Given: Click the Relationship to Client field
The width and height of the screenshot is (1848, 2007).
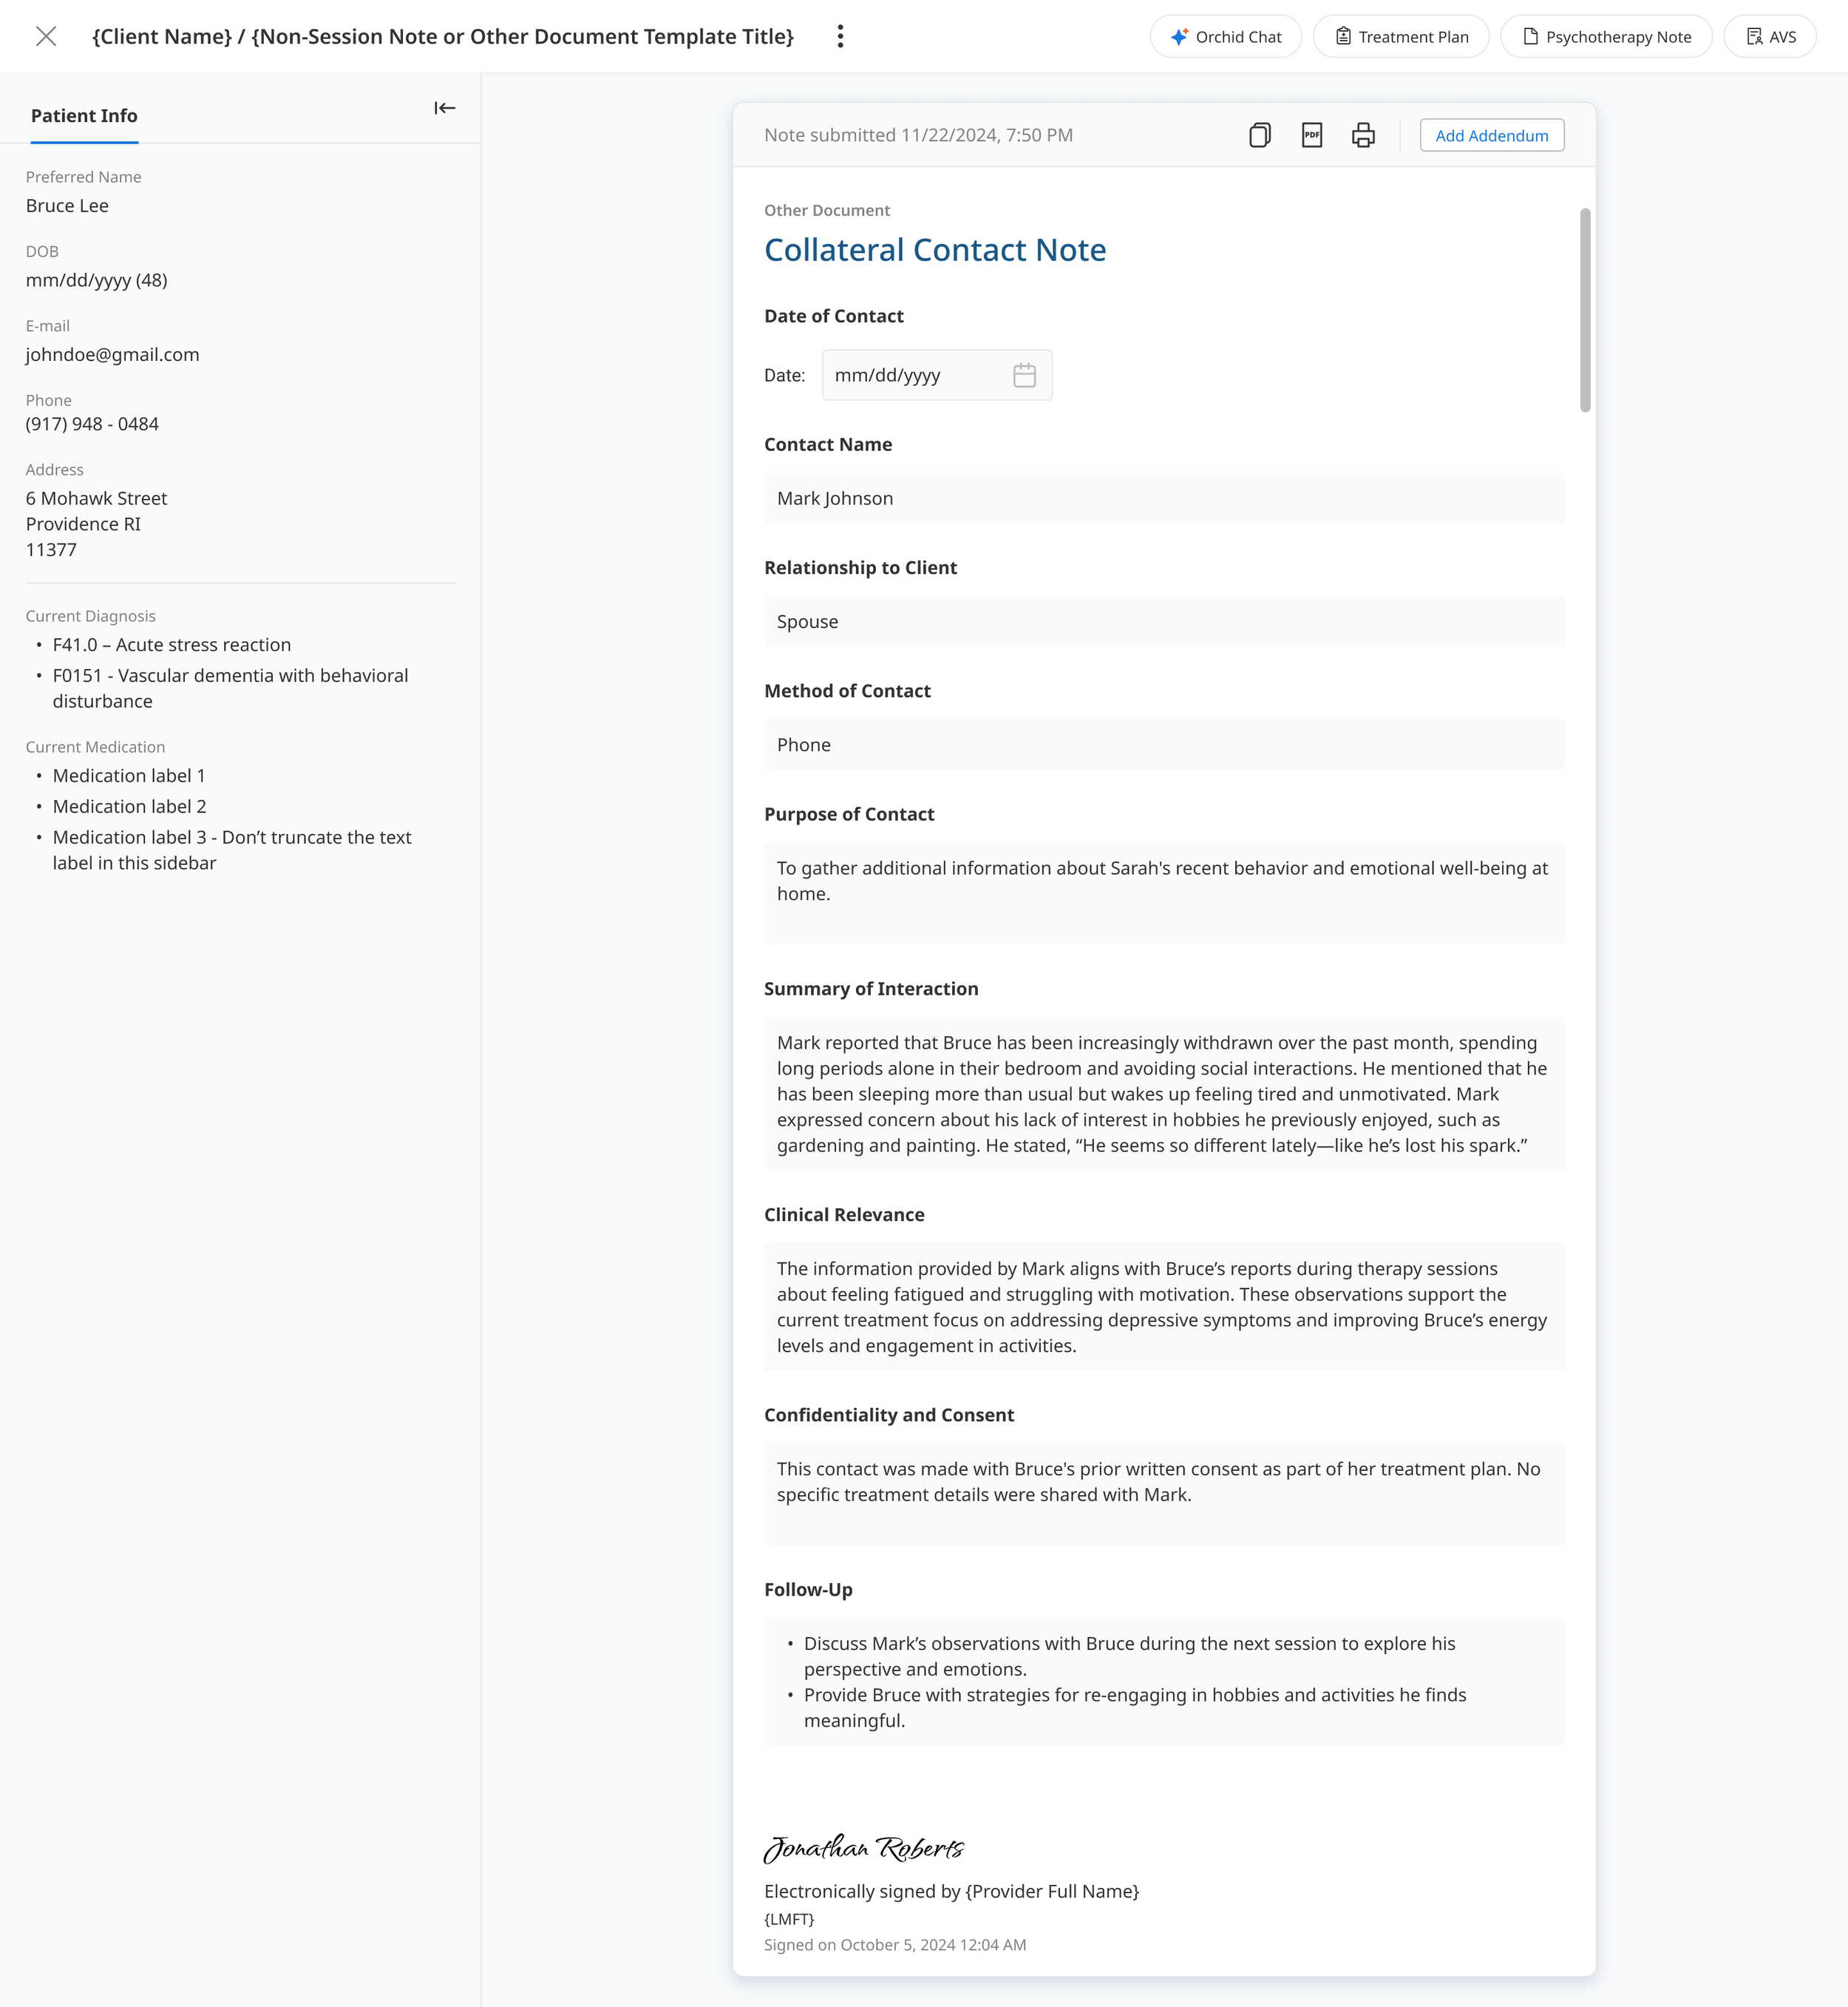Looking at the screenshot, I should pos(1164,621).
